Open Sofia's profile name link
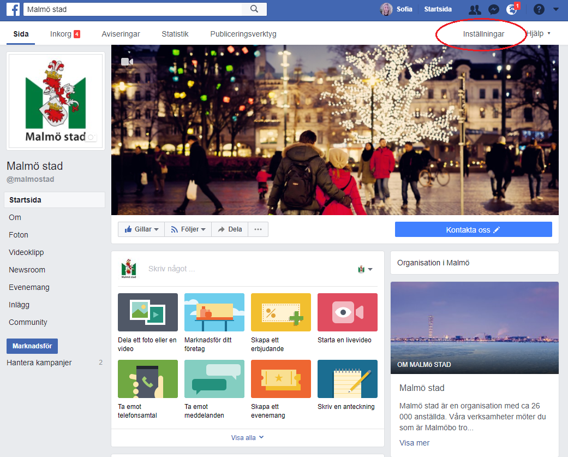Screen dimensions: 568x457 404,9
